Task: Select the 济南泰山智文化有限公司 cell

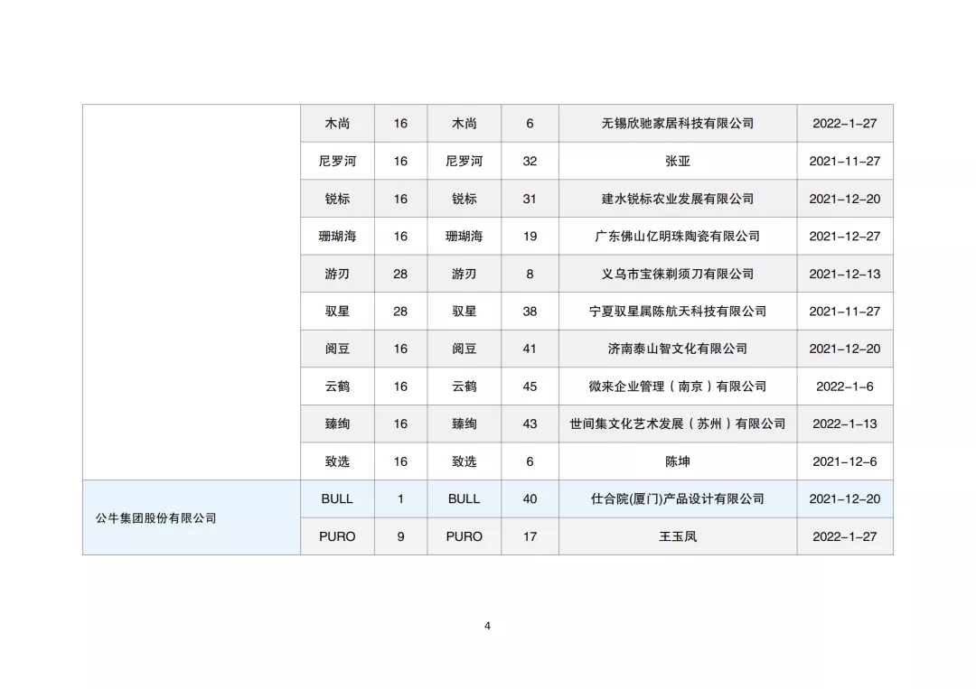Action: click(x=677, y=349)
